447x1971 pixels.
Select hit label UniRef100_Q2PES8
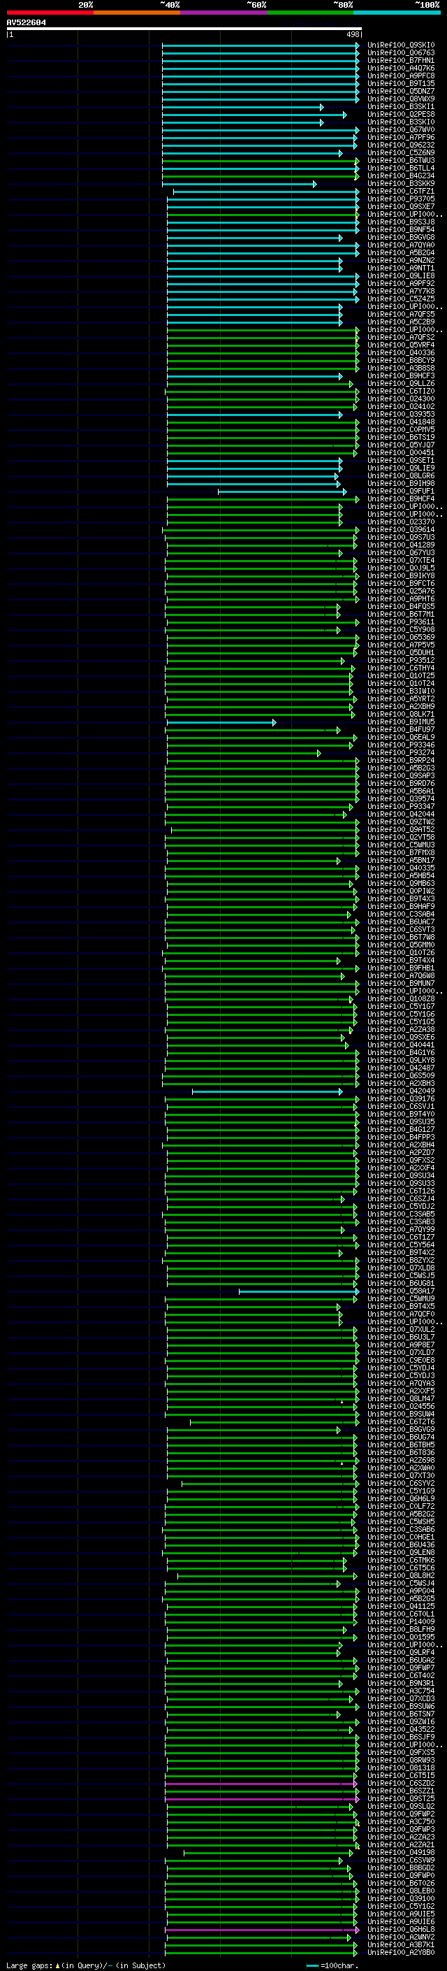pyautogui.click(x=401, y=115)
